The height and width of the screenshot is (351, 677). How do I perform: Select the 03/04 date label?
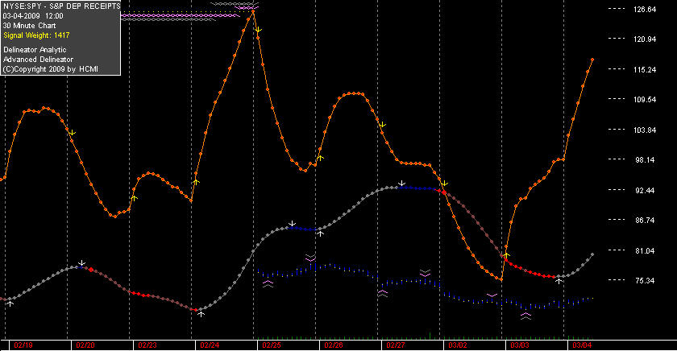coord(582,345)
